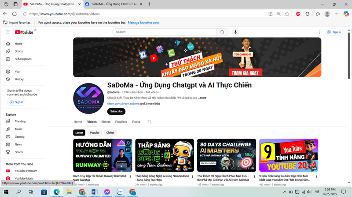The width and height of the screenshot is (352, 197).
Task: Click the search magnifier button
Action: [x=222, y=32]
